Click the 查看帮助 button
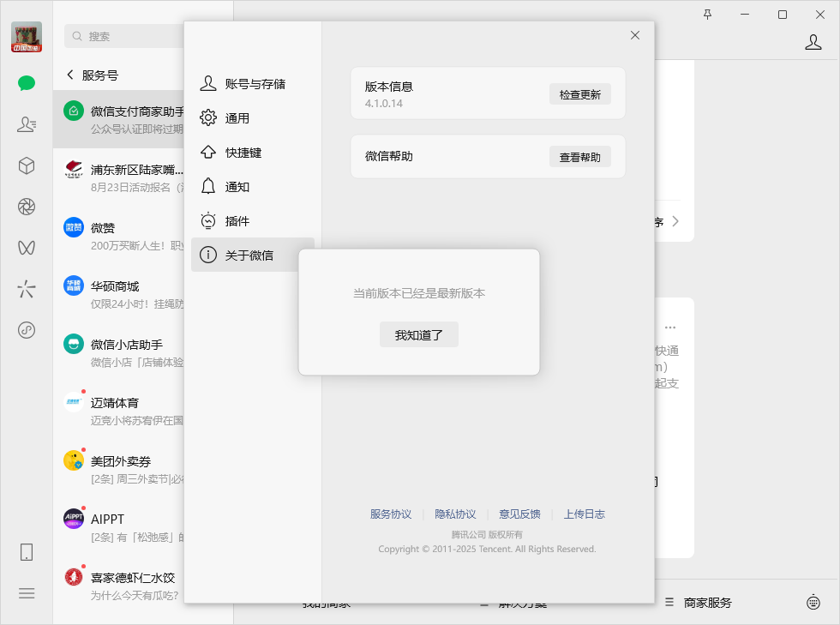 pos(579,157)
